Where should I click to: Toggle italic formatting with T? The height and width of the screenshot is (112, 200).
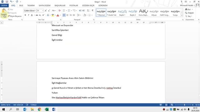[x=28, y=15]
